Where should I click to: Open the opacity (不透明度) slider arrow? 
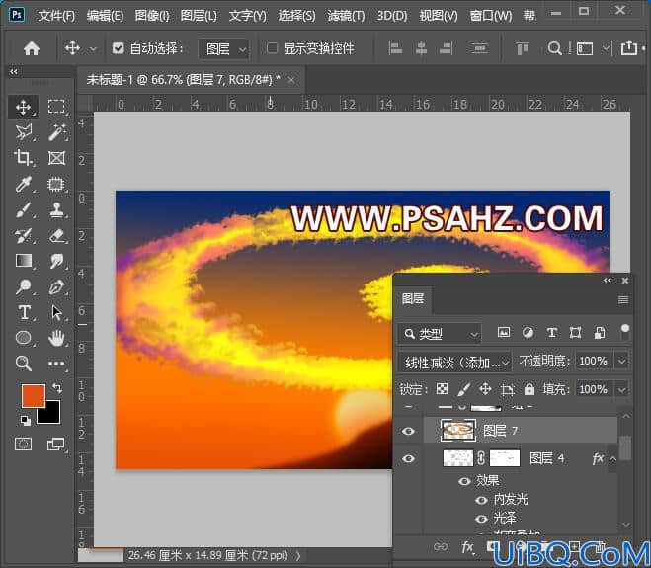[x=621, y=362]
